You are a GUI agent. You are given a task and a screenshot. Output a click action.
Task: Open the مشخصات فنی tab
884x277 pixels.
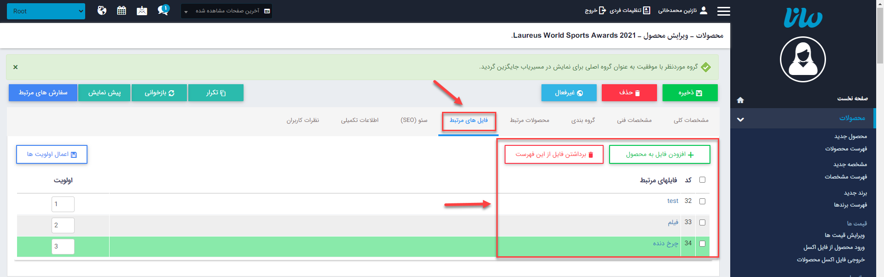pos(634,120)
